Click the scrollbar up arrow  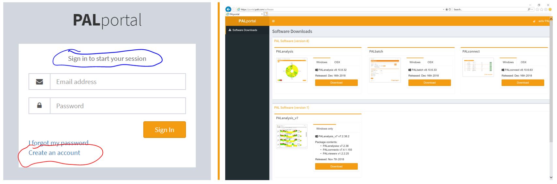pyautogui.click(x=551, y=19)
